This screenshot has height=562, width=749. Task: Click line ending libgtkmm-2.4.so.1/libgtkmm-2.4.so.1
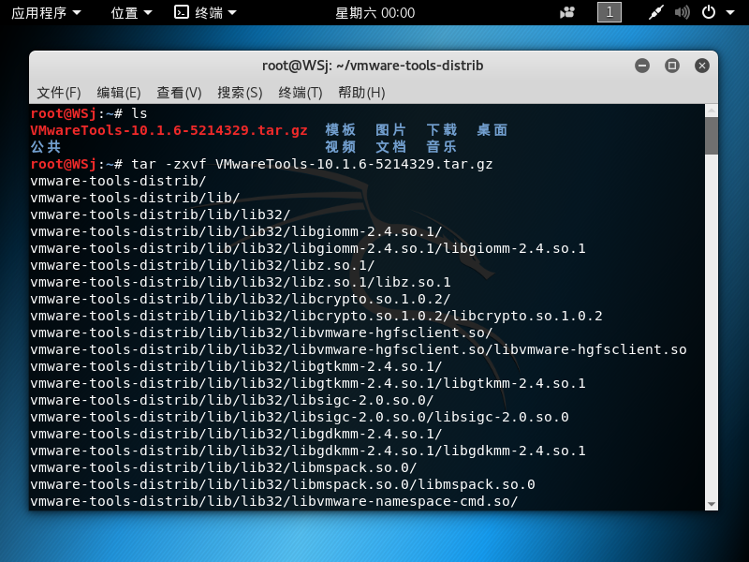pos(308,383)
